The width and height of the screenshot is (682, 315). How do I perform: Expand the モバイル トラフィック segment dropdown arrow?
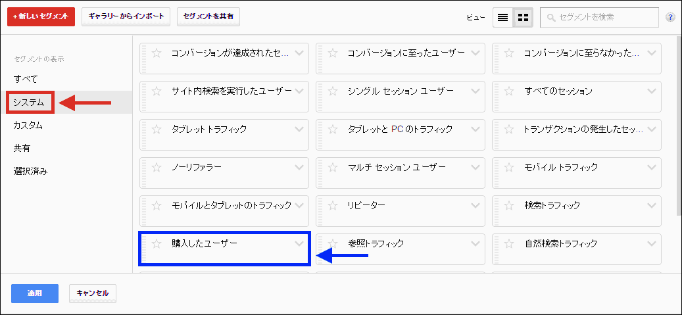652,167
